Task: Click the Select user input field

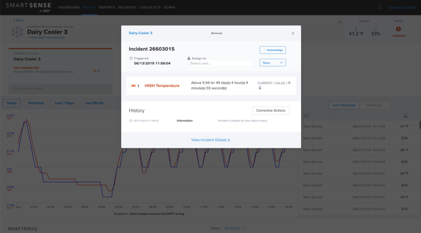Action: pos(220,63)
